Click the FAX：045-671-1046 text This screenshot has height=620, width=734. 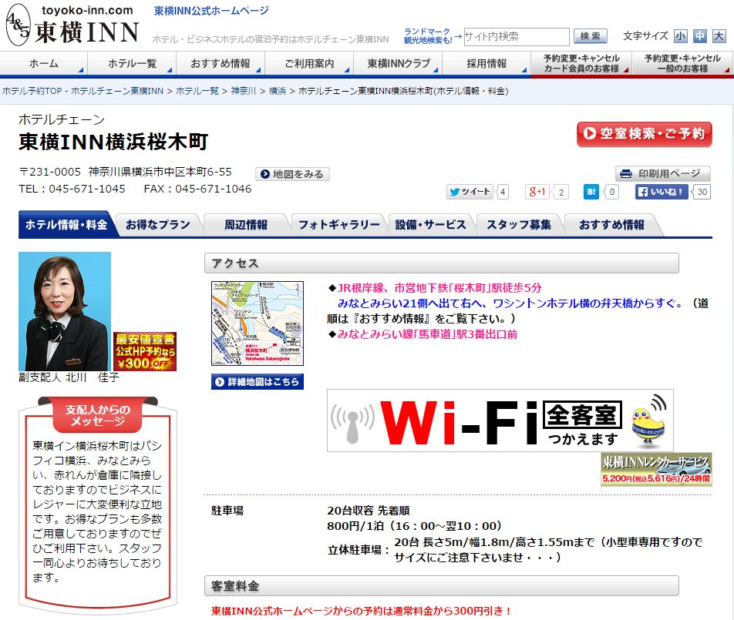click(x=197, y=189)
